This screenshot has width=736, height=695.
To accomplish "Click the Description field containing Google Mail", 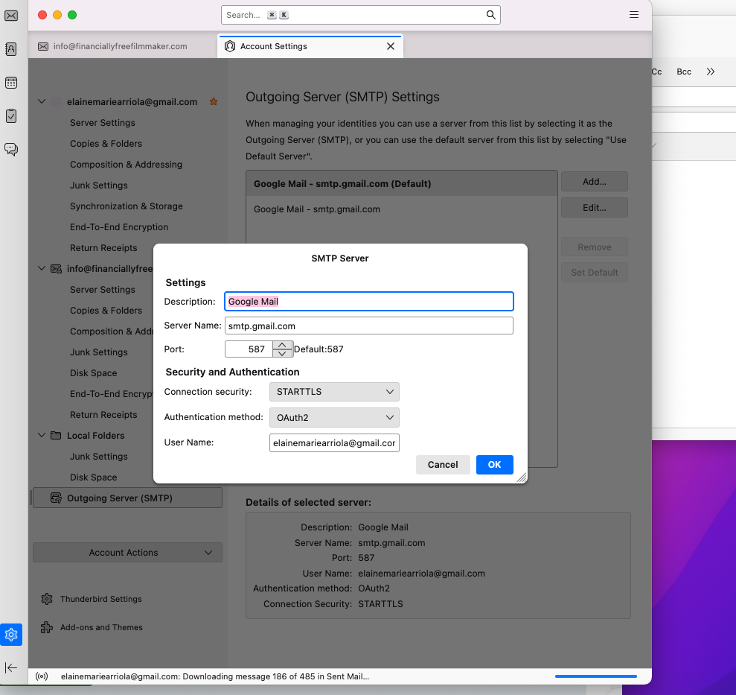I will 369,301.
